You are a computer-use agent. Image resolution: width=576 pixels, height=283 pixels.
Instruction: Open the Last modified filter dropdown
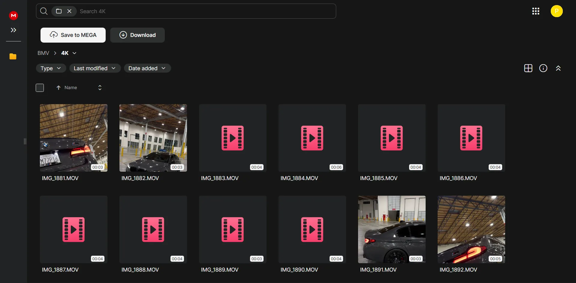pos(95,68)
